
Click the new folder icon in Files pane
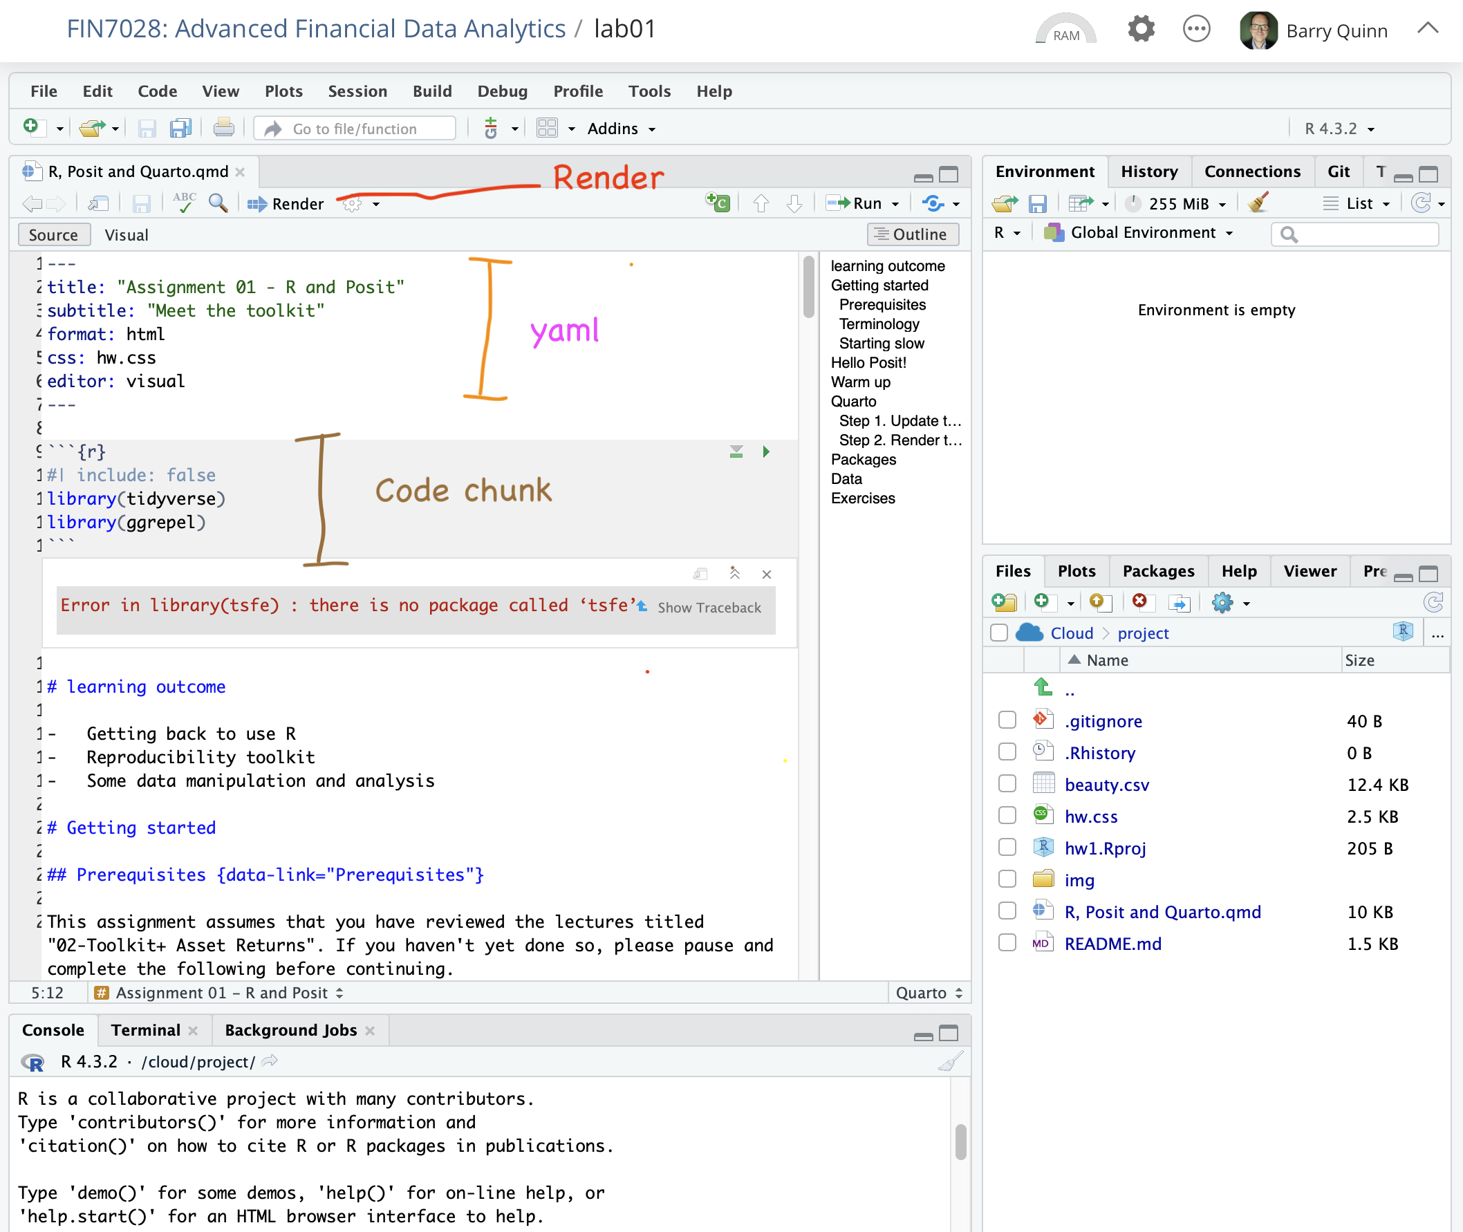pos(1003,602)
